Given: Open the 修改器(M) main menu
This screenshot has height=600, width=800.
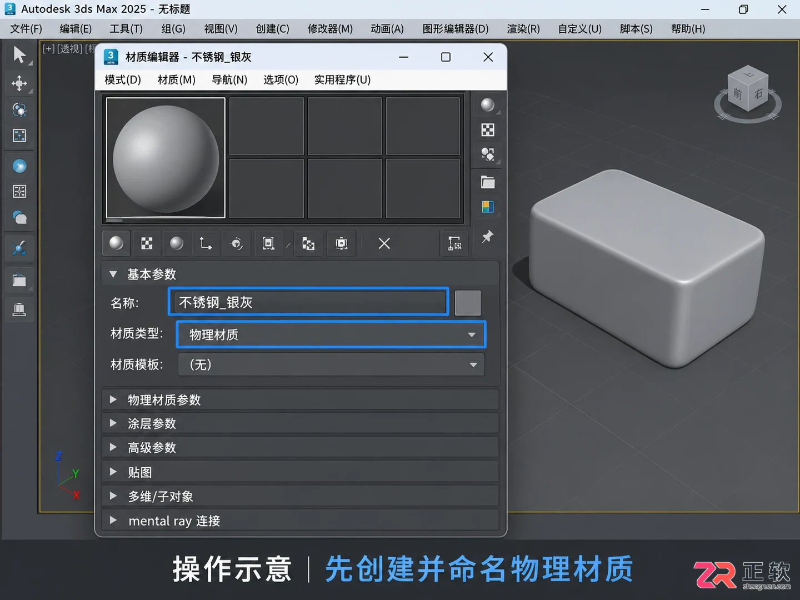Looking at the screenshot, I should [x=330, y=29].
